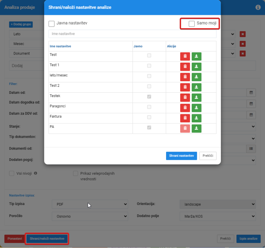The width and height of the screenshot is (265, 248).
Task: Click Ponastavi reset button
Action: click(x=15, y=239)
